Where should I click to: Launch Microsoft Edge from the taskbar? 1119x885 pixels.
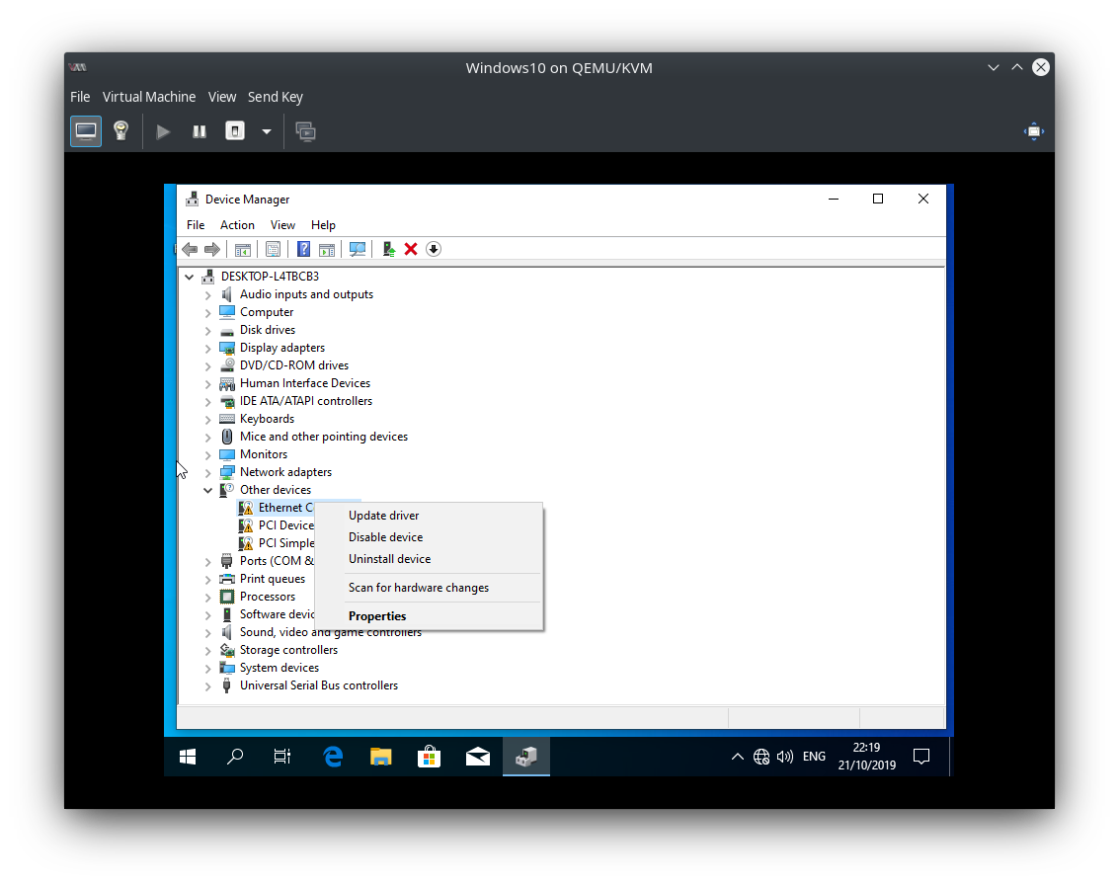pyautogui.click(x=333, y=757)
